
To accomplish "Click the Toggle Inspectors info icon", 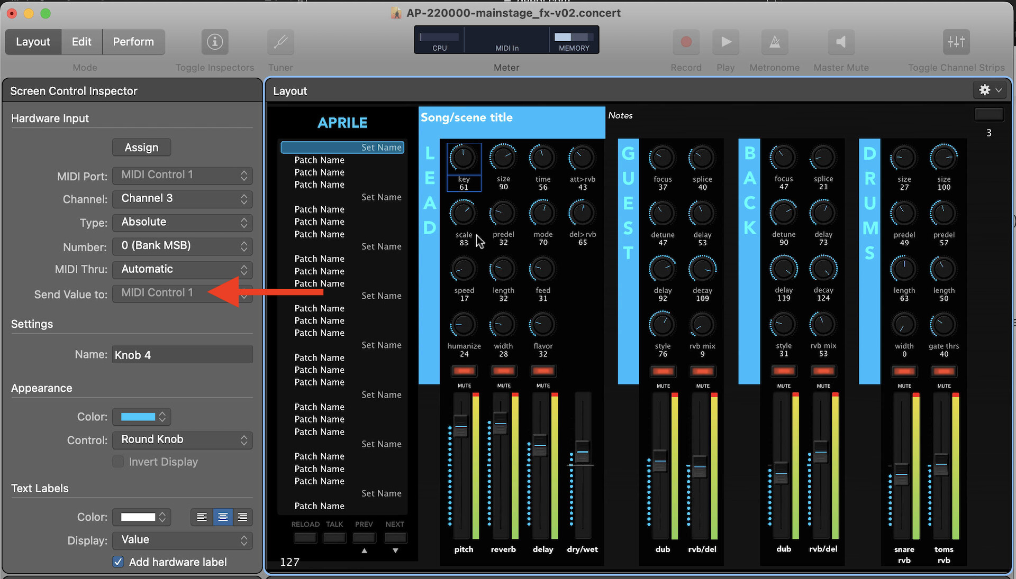I will pos(214,42).
